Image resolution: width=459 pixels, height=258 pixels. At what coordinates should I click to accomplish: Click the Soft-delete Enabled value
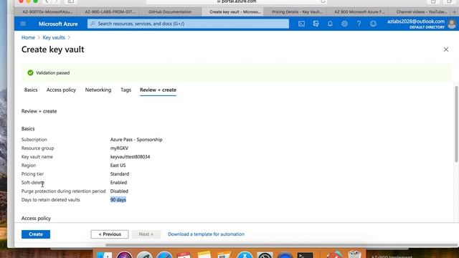point(118,183)
